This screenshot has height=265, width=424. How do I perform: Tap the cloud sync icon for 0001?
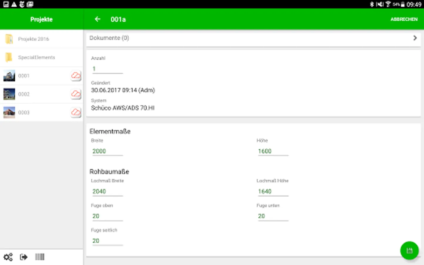(76, 76)
